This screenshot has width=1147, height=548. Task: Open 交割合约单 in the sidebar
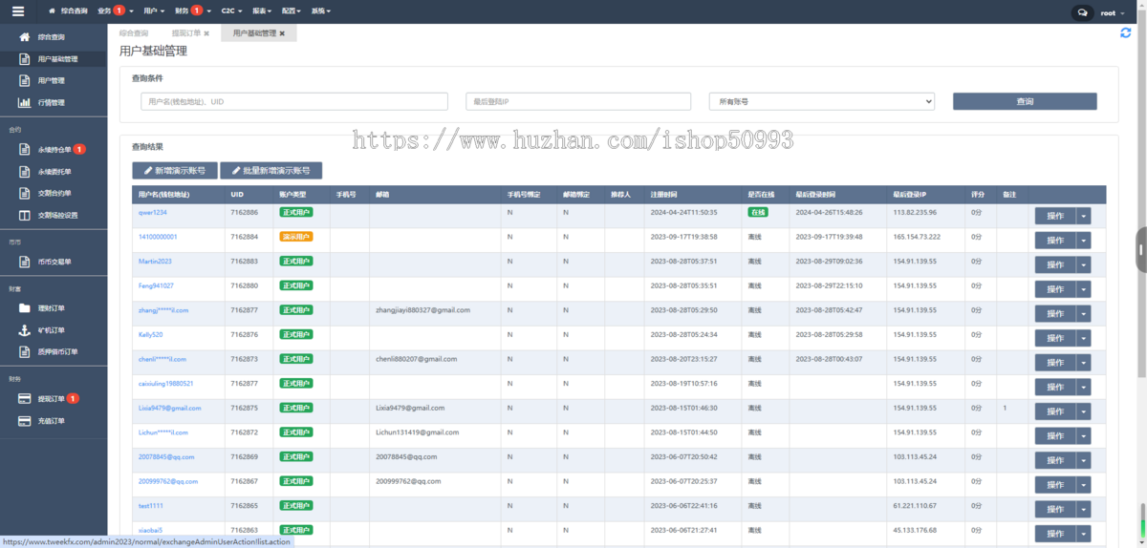[54, 194]
